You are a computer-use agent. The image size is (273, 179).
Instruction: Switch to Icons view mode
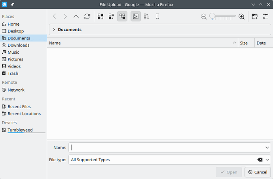click(100, 17)
